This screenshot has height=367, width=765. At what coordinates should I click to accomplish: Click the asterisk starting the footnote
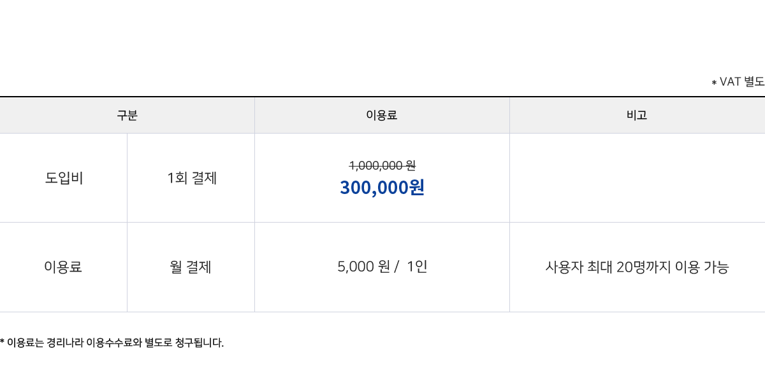tap(3, 342)
